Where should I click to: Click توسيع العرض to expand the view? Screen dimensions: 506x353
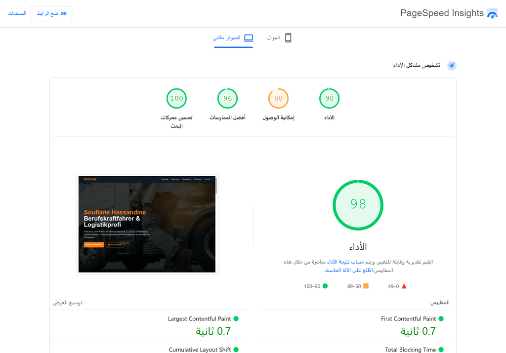67,302
